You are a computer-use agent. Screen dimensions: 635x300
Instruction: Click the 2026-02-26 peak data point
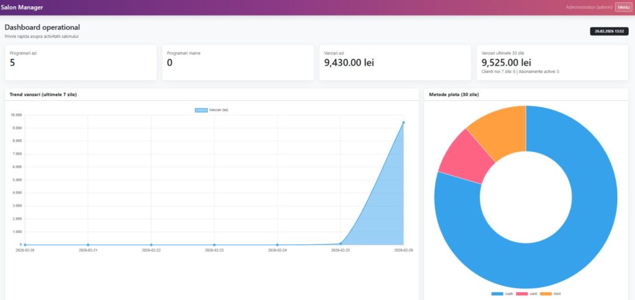pos(404,122)
